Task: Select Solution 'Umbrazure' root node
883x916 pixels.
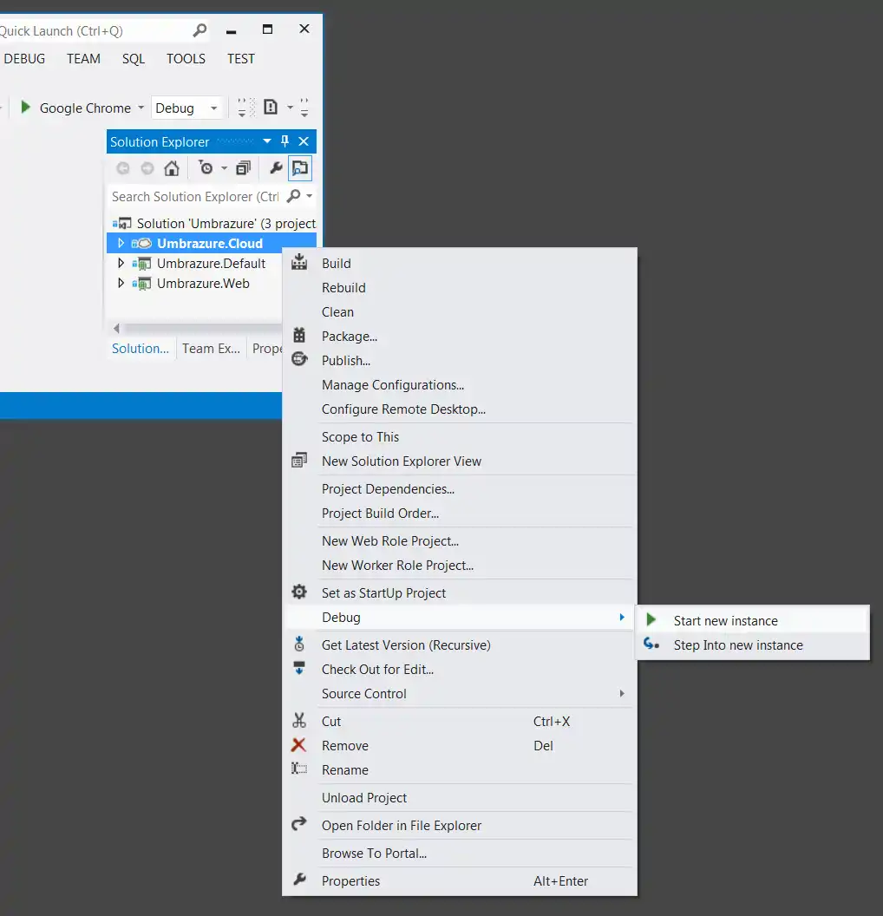Action: click(x=213, y=223)
